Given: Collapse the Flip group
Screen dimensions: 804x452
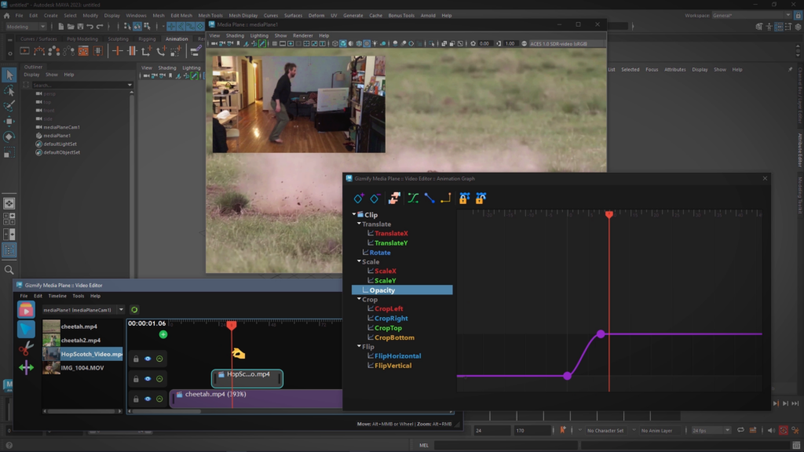Looking at the screenshot, I should (359, 346).
